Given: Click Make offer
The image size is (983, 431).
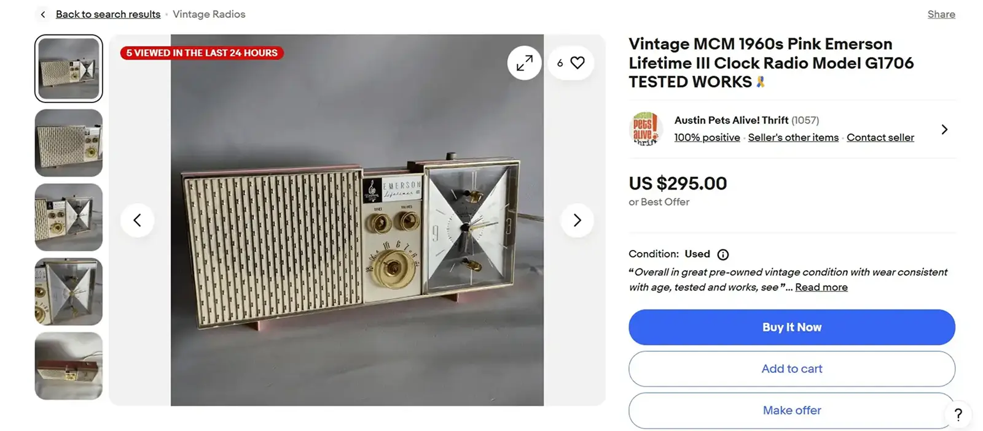Looking at the screenshot, I should (791, 410).
